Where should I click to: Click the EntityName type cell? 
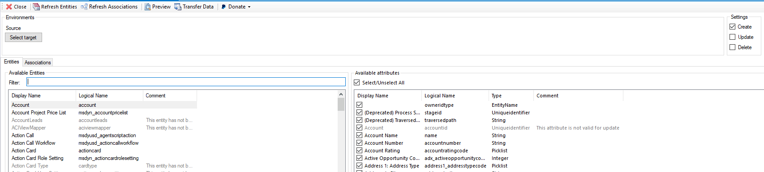coord(504,105)
